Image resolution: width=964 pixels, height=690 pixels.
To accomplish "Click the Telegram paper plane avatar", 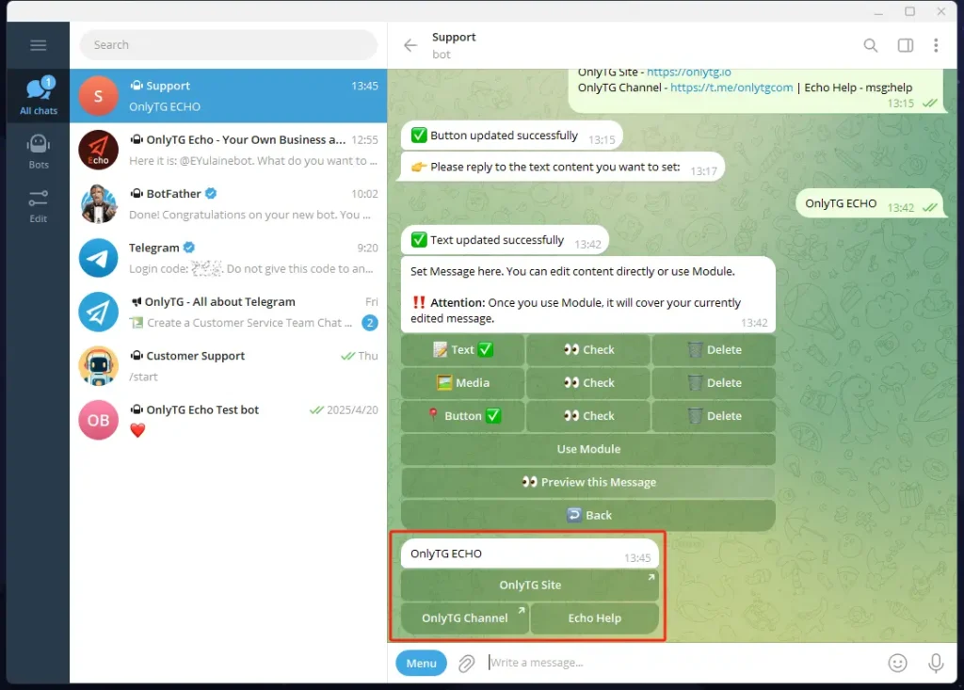I will point(98,258).
